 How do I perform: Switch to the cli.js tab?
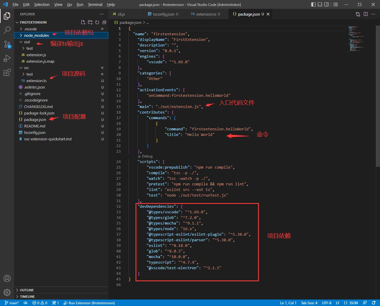point(126,14)
